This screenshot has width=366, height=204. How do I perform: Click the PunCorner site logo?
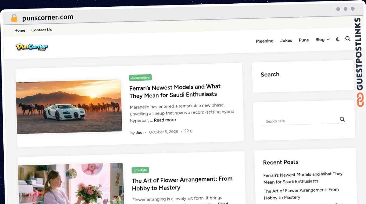(32, 47)
